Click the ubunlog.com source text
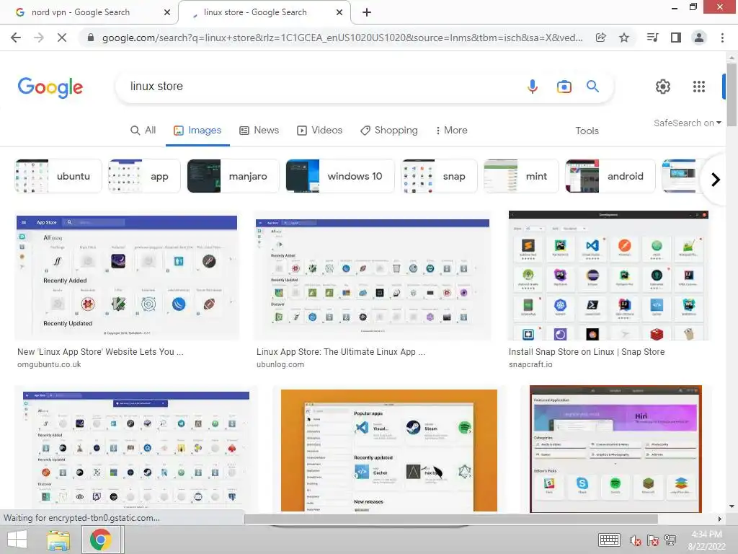The image size is (738, 554). (280, 364)
